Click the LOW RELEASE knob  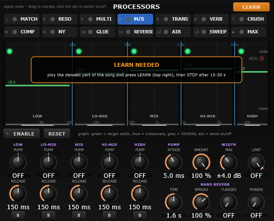(18, 193)
